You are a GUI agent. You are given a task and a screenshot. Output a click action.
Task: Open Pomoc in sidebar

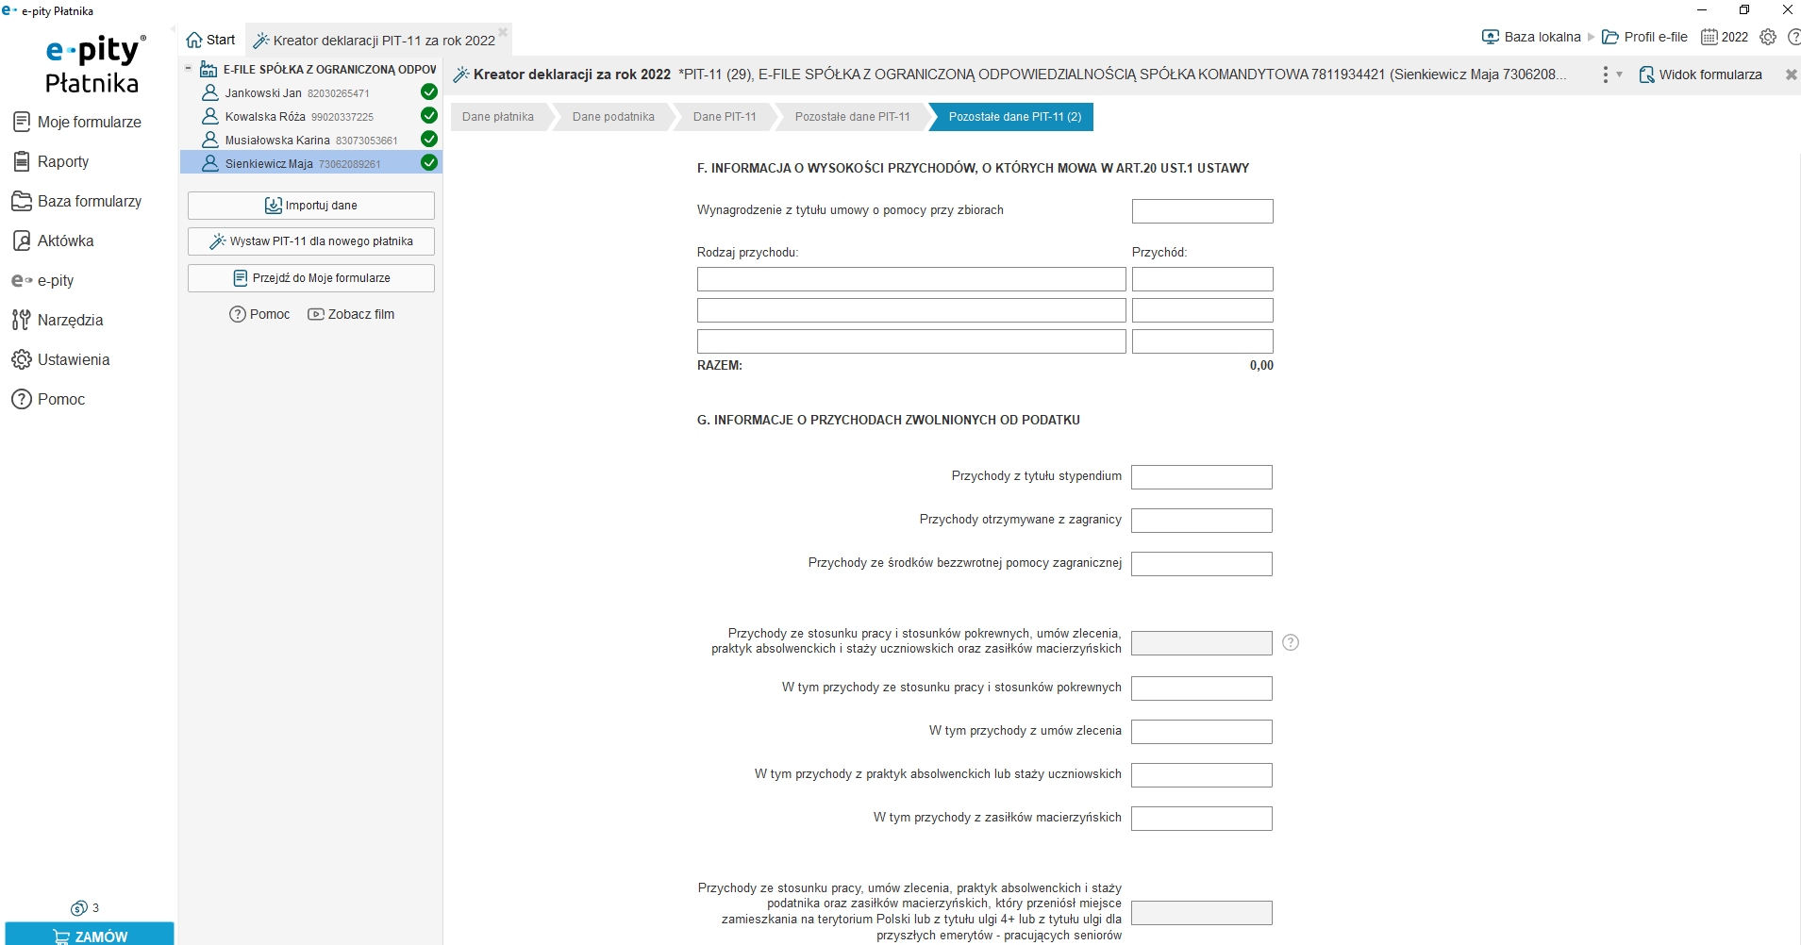(49, 399)
